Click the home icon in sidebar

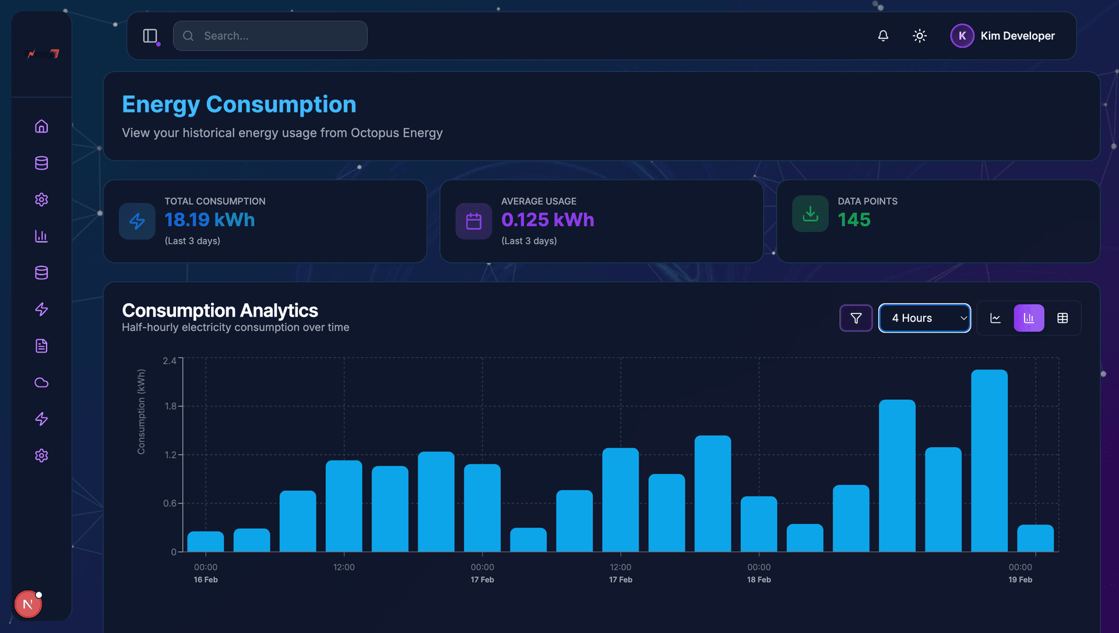coord(41,126)
